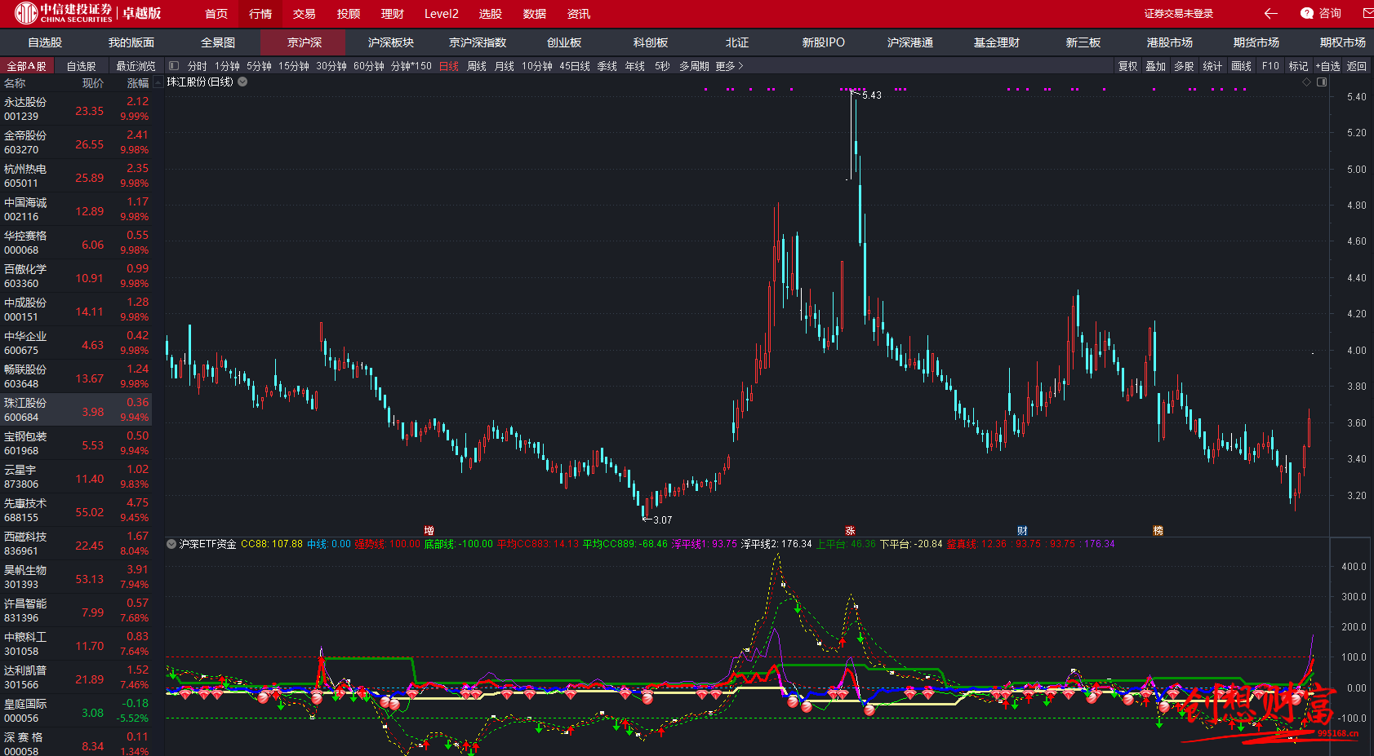Click the 多股 toolbar button
1374x756 pixels.
1185,66
